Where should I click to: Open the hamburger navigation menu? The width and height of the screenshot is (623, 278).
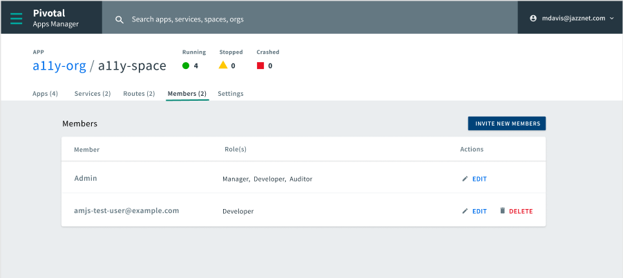pyautogui.click(x=17, y=18)
